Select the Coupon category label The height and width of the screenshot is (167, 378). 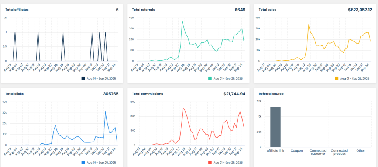296,150
